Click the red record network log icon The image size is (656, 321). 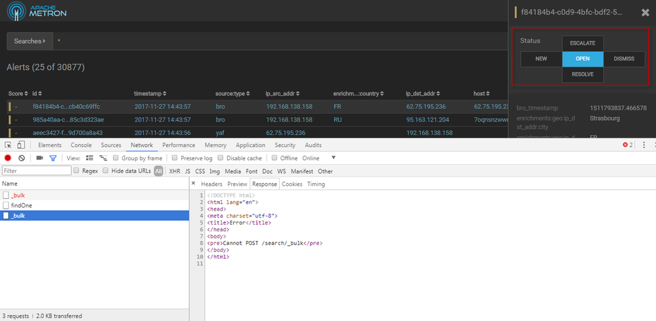[8, 158]
